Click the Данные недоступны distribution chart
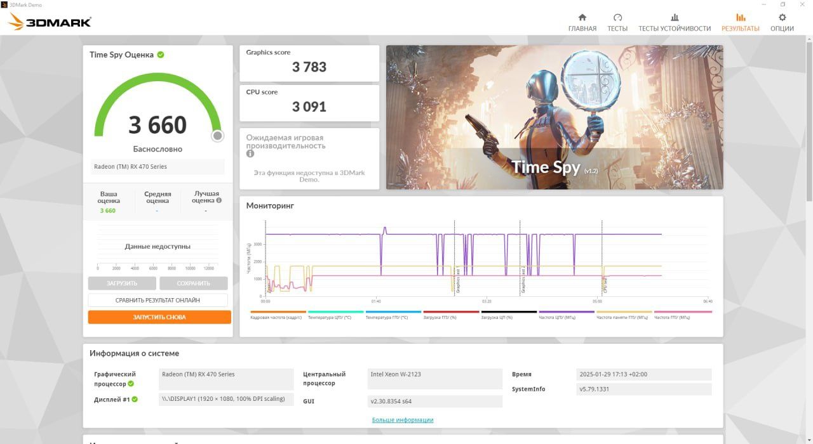813x444 pixels. [x=158, y=247]
